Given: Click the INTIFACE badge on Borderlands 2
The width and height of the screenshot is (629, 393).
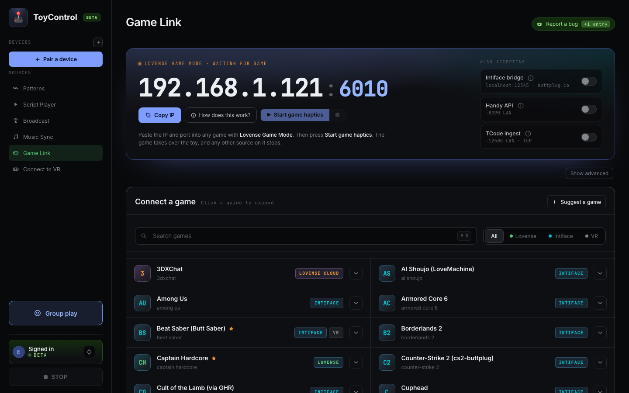Looking at the screenshot, I should [571, 333].
